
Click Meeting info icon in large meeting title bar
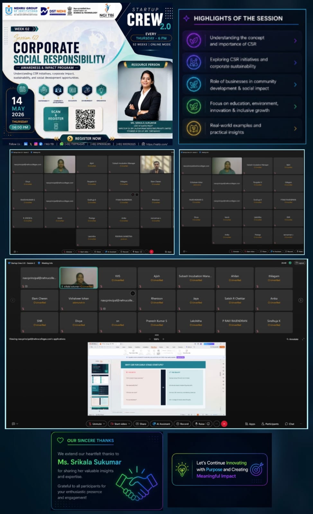point(39,263)
